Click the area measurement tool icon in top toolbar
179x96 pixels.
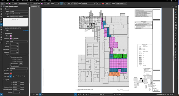(x=2, y=3)
